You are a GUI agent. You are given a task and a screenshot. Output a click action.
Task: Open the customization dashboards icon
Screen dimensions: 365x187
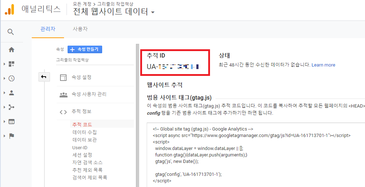pyautogui.click(x=12, y=64)
